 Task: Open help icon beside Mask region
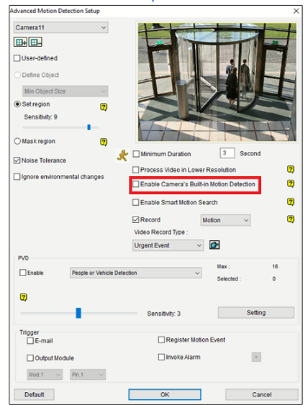click(x=104, y=142)
